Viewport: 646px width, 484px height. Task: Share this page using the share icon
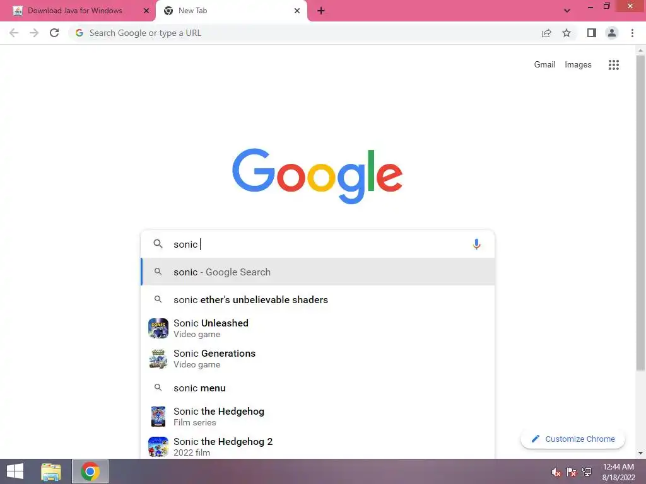click(546, 33)
